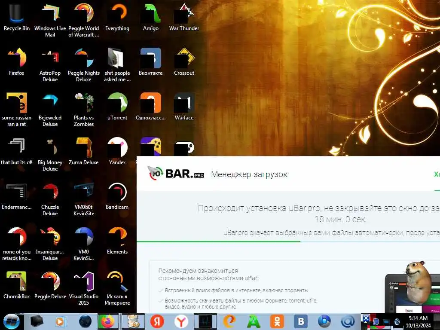Viewport: 440px width, 330px height.
Task: Open Bejeweled Deluxe desktop shortcut
Action: (x=50, y=110)
